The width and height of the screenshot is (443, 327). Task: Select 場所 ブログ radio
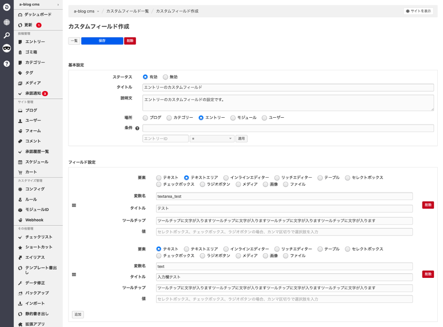pyautogui.click(x=145, y=118)
